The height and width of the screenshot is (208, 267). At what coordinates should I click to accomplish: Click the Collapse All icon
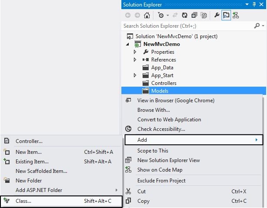pos(194,15)
